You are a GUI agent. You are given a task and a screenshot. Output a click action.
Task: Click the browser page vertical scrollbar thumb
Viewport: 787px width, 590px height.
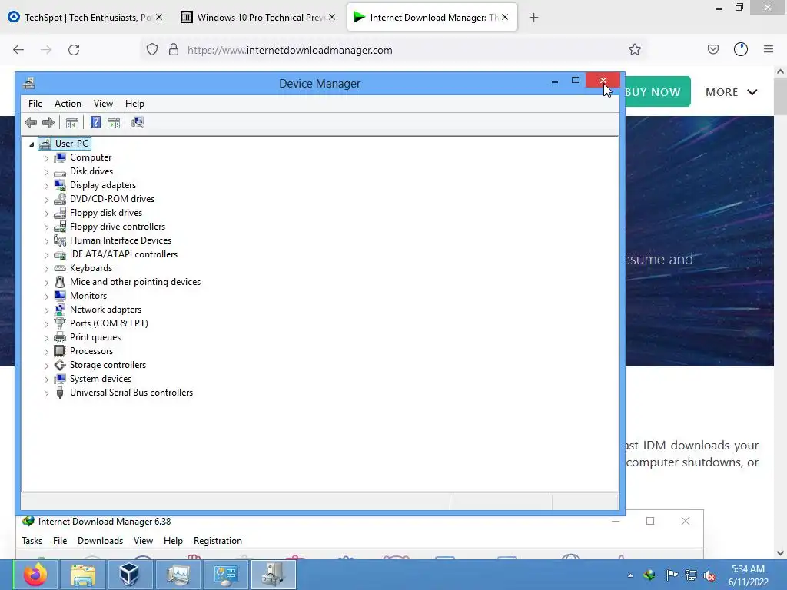pyautogui.click(x=780, y=97)
